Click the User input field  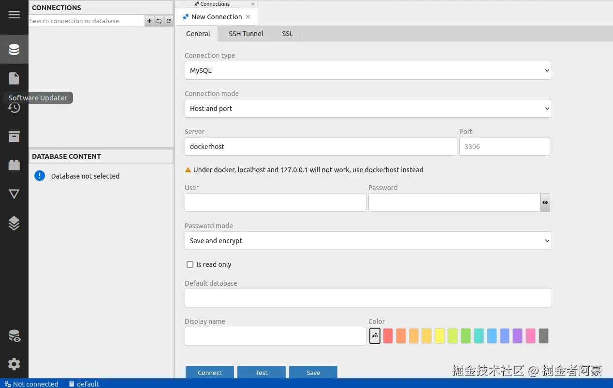[x=275, y=203]
